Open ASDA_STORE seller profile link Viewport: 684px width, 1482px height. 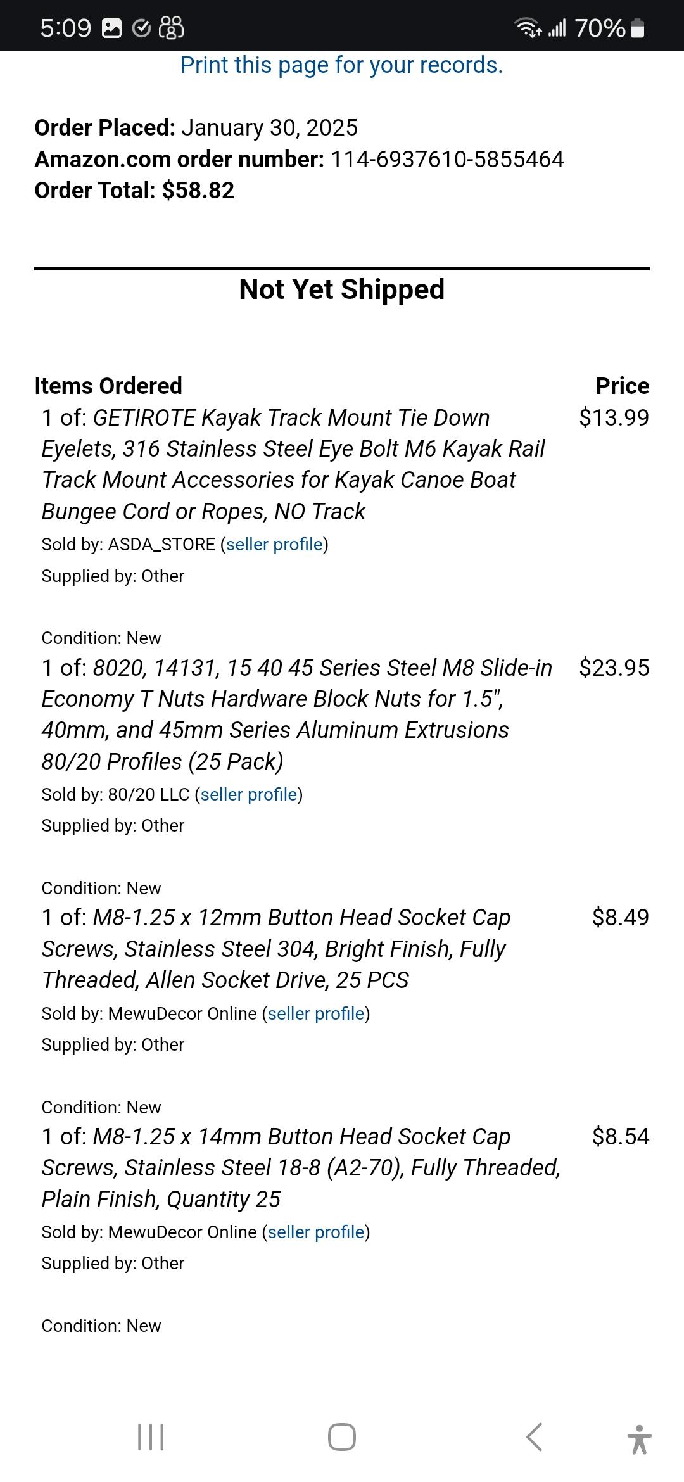coord(274,545)
